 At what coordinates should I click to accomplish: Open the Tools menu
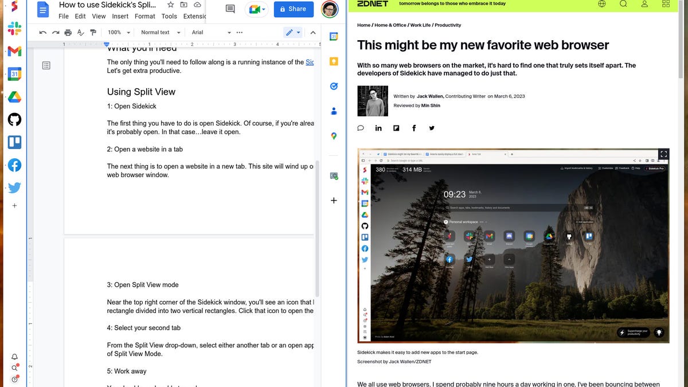169,16
